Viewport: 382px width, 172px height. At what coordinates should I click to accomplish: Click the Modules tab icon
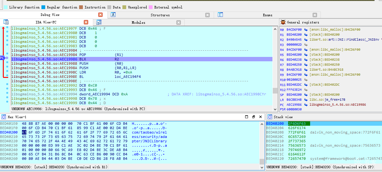(99, 22)
